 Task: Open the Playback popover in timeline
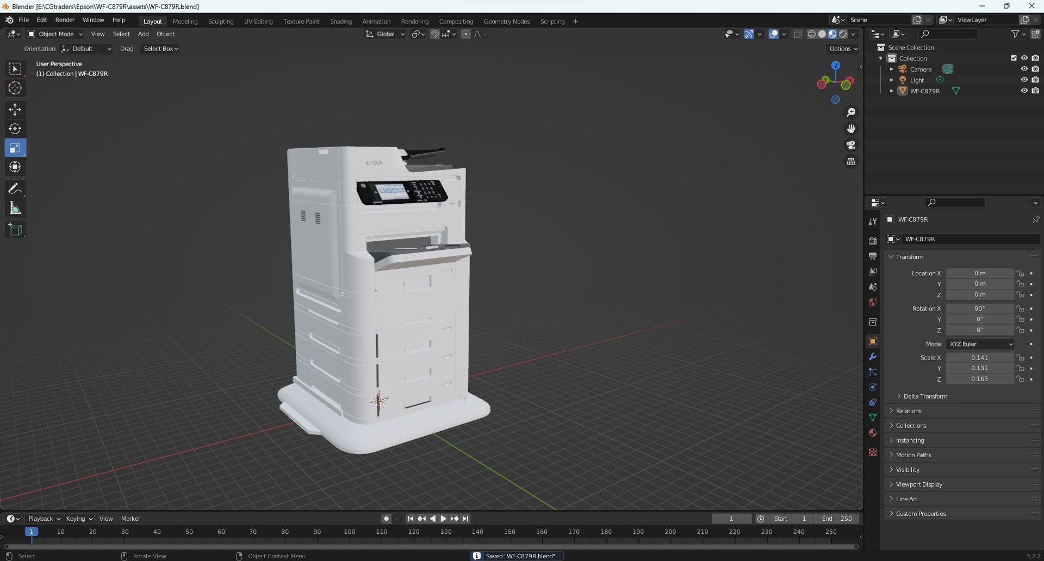click(43, 519)
